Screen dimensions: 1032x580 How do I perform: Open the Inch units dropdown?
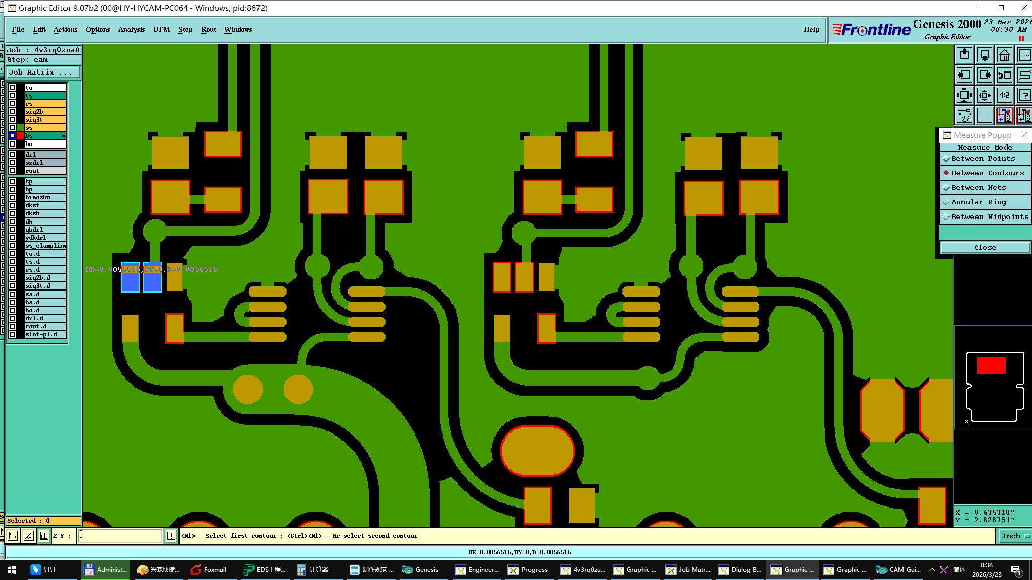pyautogui.click(x=1015, y=536)
